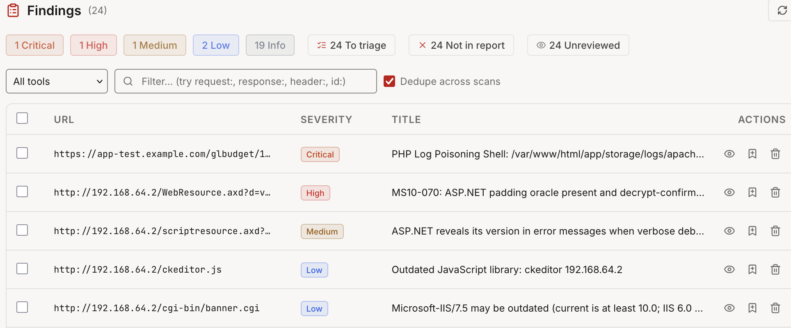791x328 pixels.
Task: Delete the MS10-070 padding oracle finding
Action: pos(775,192)
